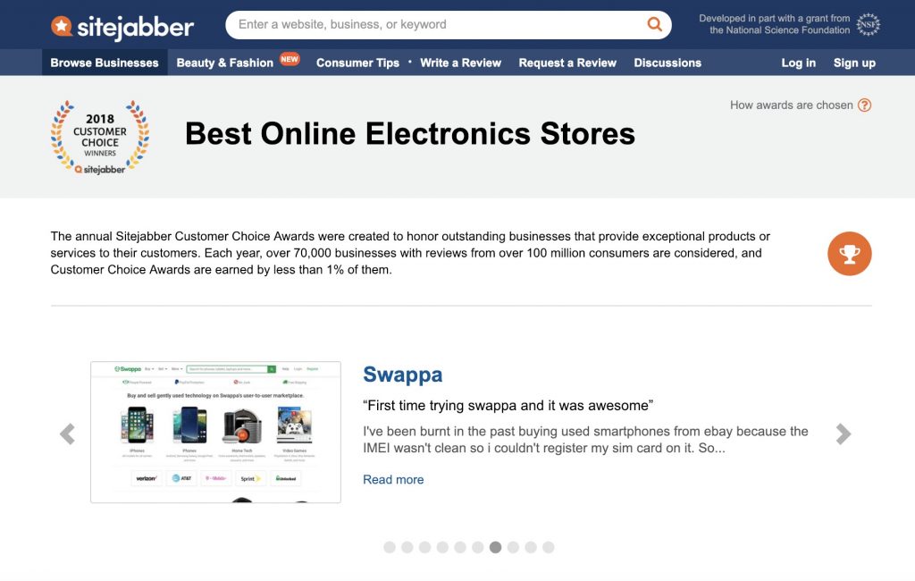
Task: Click the 2018 Customer Choice badge
Action: click(x=100, y=138)
